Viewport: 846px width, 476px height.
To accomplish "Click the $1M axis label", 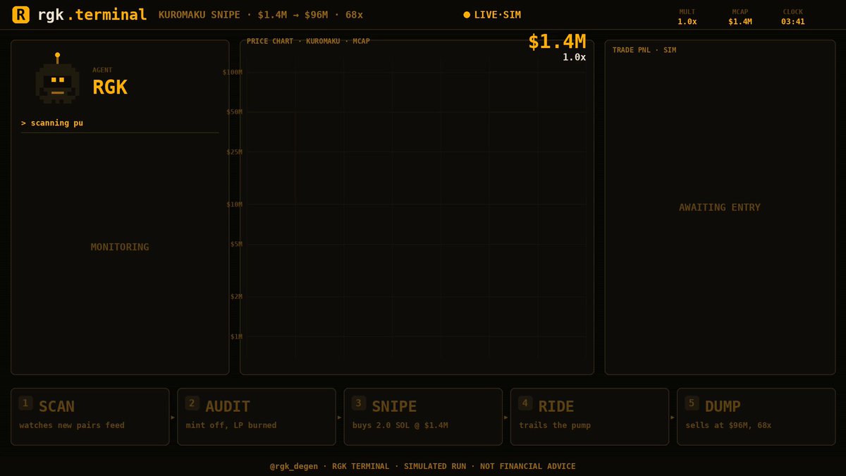I will [236, 336].
